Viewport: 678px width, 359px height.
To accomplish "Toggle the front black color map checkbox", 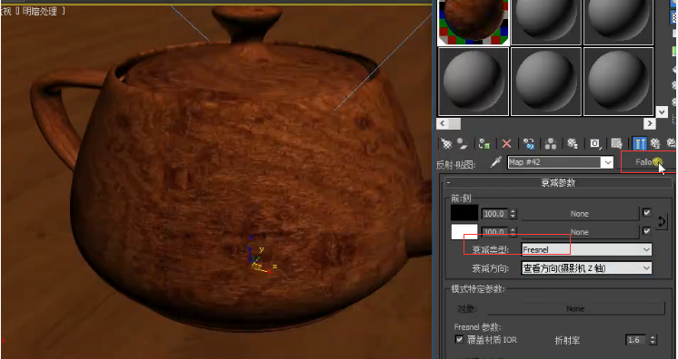I will (x=646, y=212).
